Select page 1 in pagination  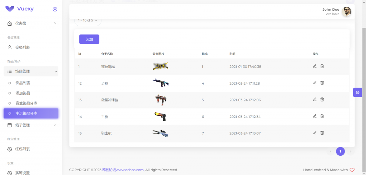coord(340,151)
